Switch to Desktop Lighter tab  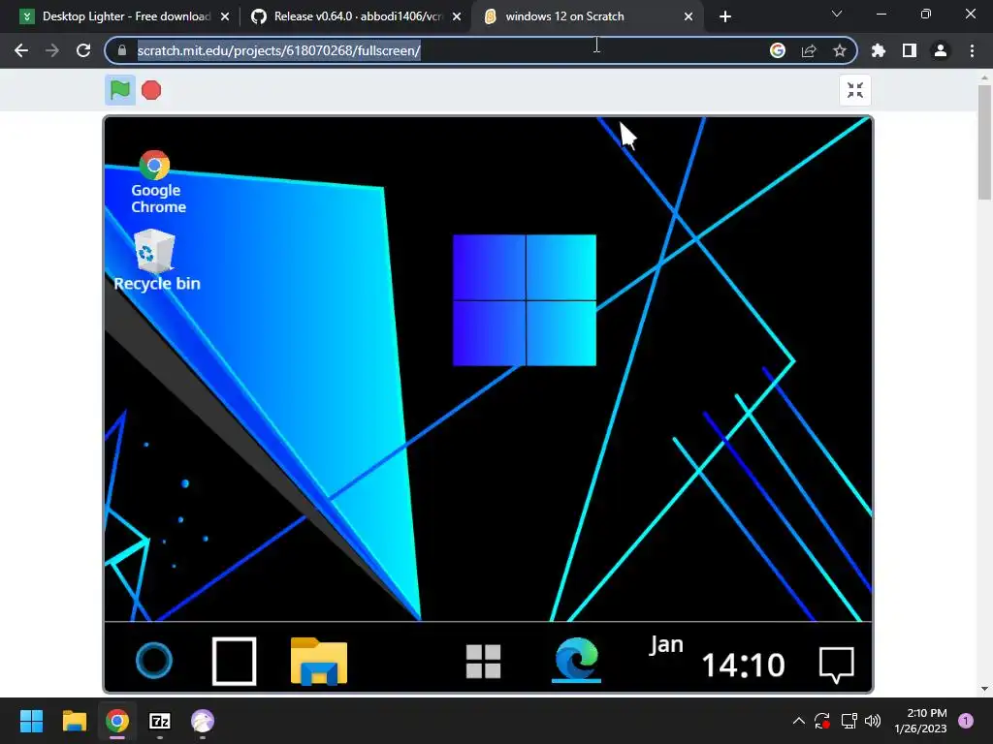click(126, 16)
